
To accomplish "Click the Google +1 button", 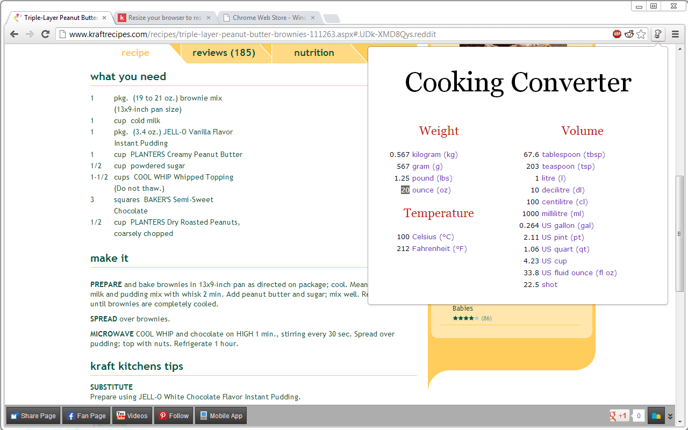I will tap(619, 415).
